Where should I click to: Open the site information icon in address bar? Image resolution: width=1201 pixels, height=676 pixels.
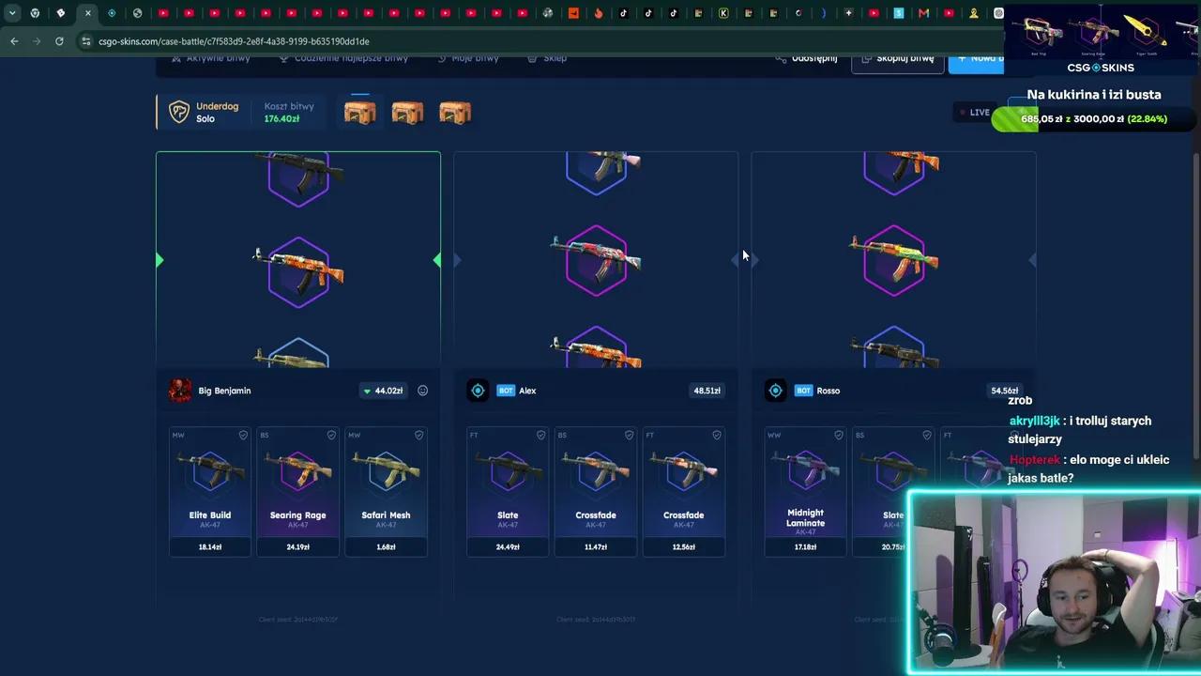(x=86, y=41)
